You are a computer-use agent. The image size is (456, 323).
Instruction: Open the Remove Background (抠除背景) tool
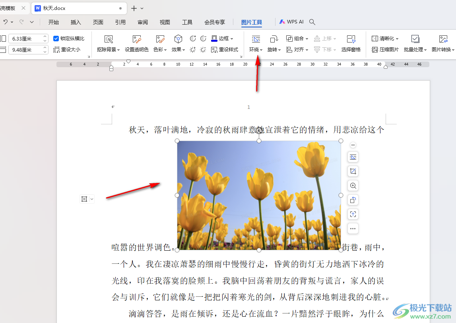point(108,44)
